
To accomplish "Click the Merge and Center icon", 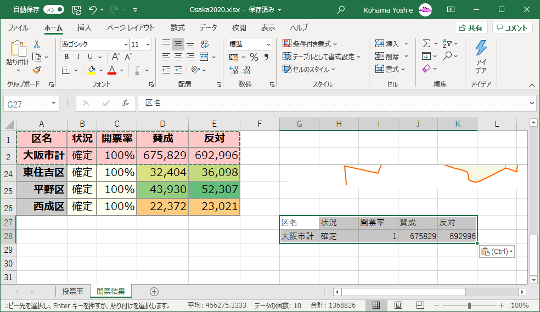I will tap(204, 57).
